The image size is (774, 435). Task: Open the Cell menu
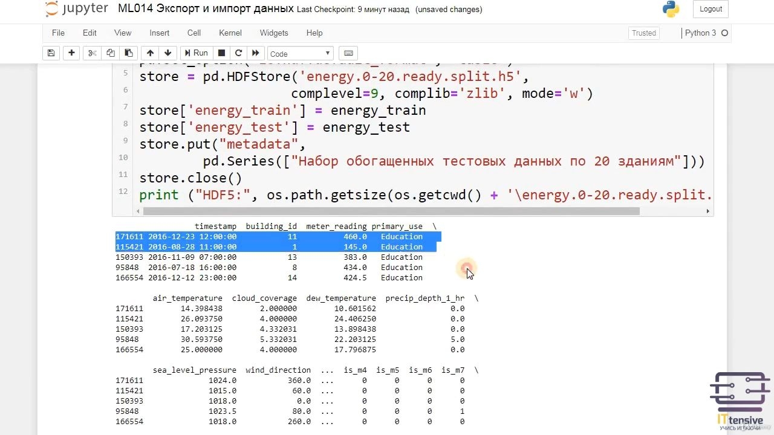(x=194, y=33)
